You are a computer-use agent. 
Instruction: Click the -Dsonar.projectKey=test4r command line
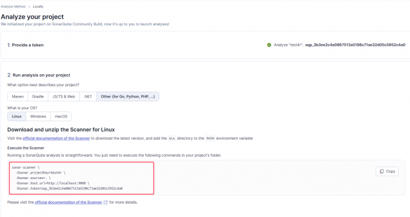40,172
